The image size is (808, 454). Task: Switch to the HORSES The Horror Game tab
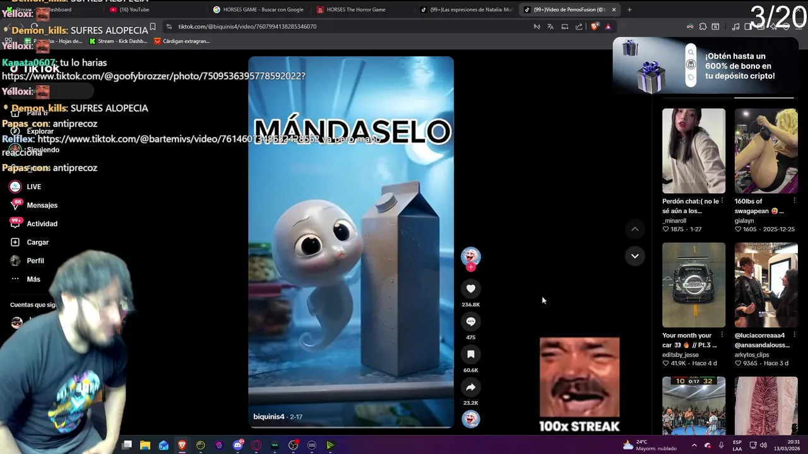[x=362, y=9]
